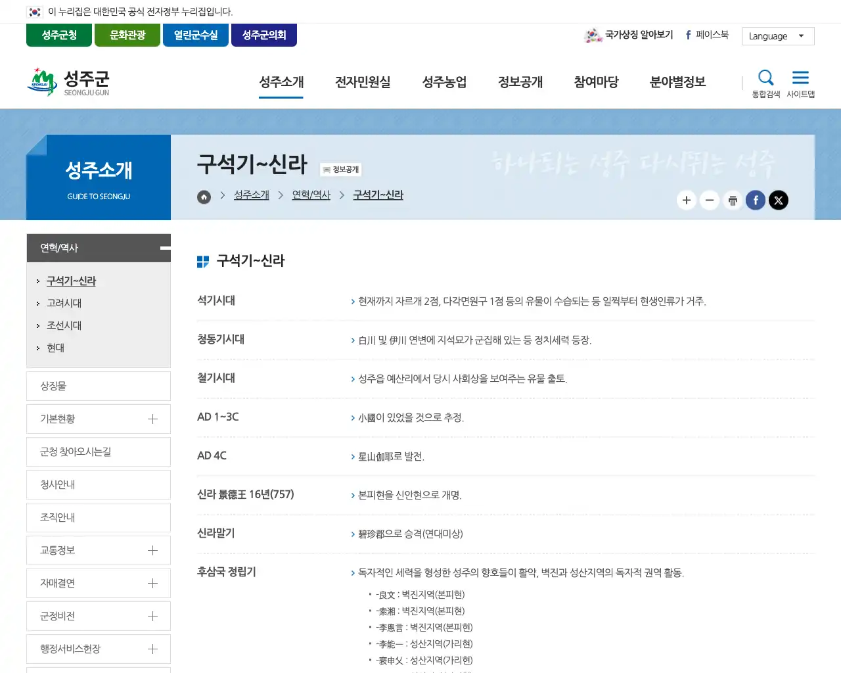Open 군청 찾아오시는길 sidebar item

tap(99, 452)
